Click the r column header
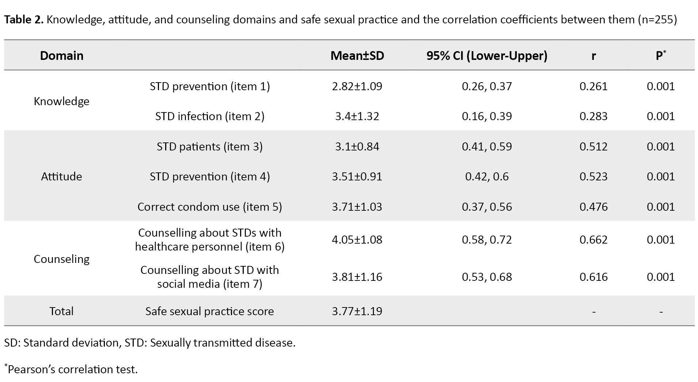This screenshot has height=382, width=698. pos(593,56)
